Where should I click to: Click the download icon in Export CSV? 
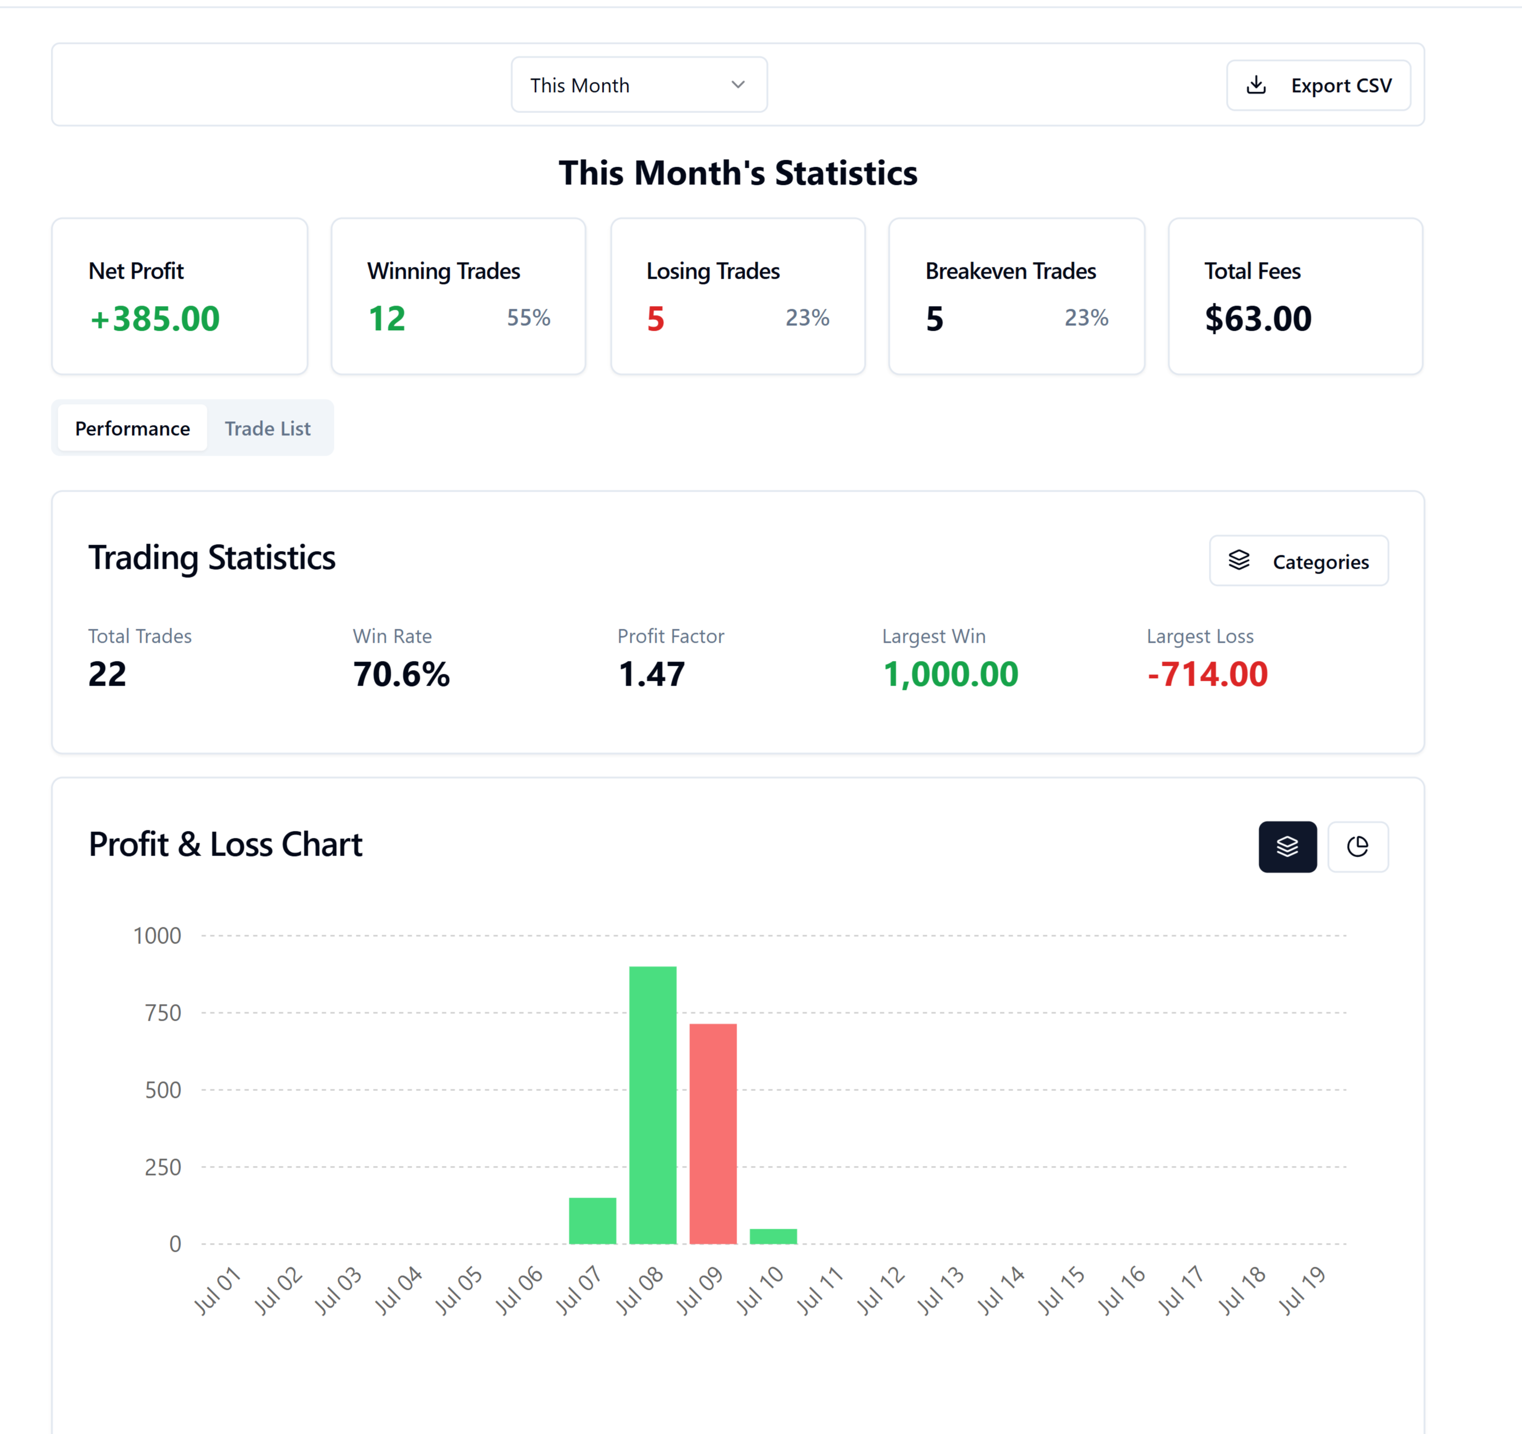click(1256, 85)
